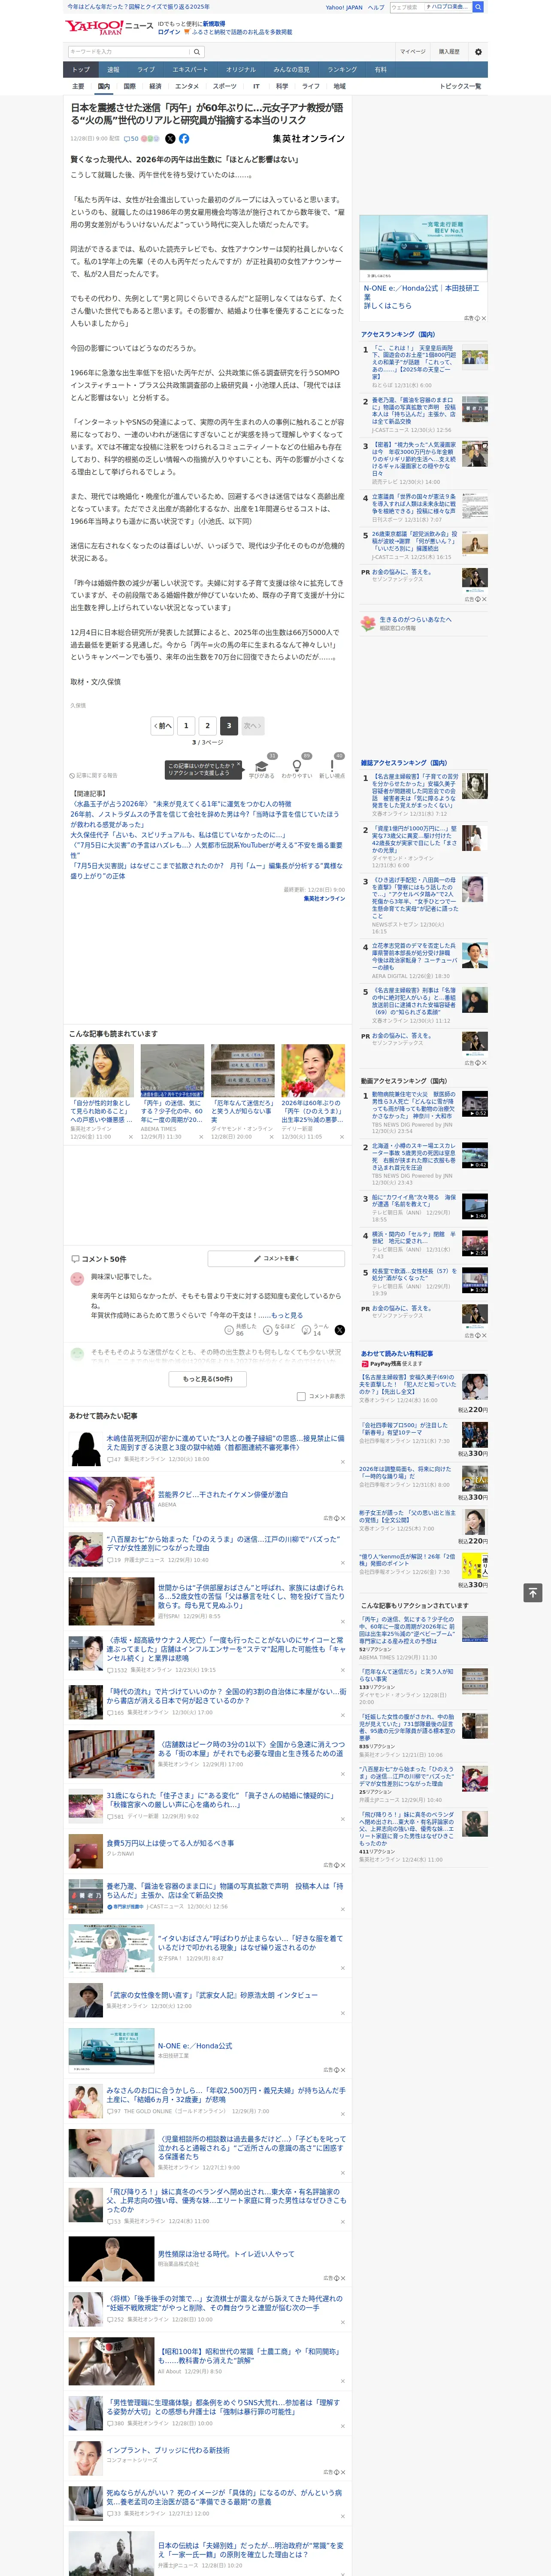Share article on Facebook below headline
This screenshot has width=551, height=2576.
point(184,139)
